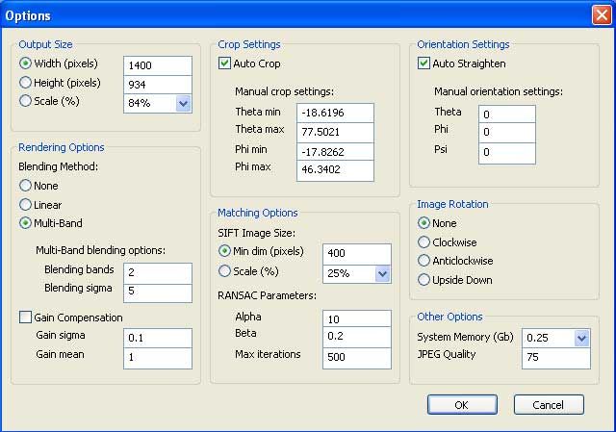Image resolution: width=616 pixels, height=432 pixels.
Task: Choose Upside Down image rotation
Action: click(424, 280)
